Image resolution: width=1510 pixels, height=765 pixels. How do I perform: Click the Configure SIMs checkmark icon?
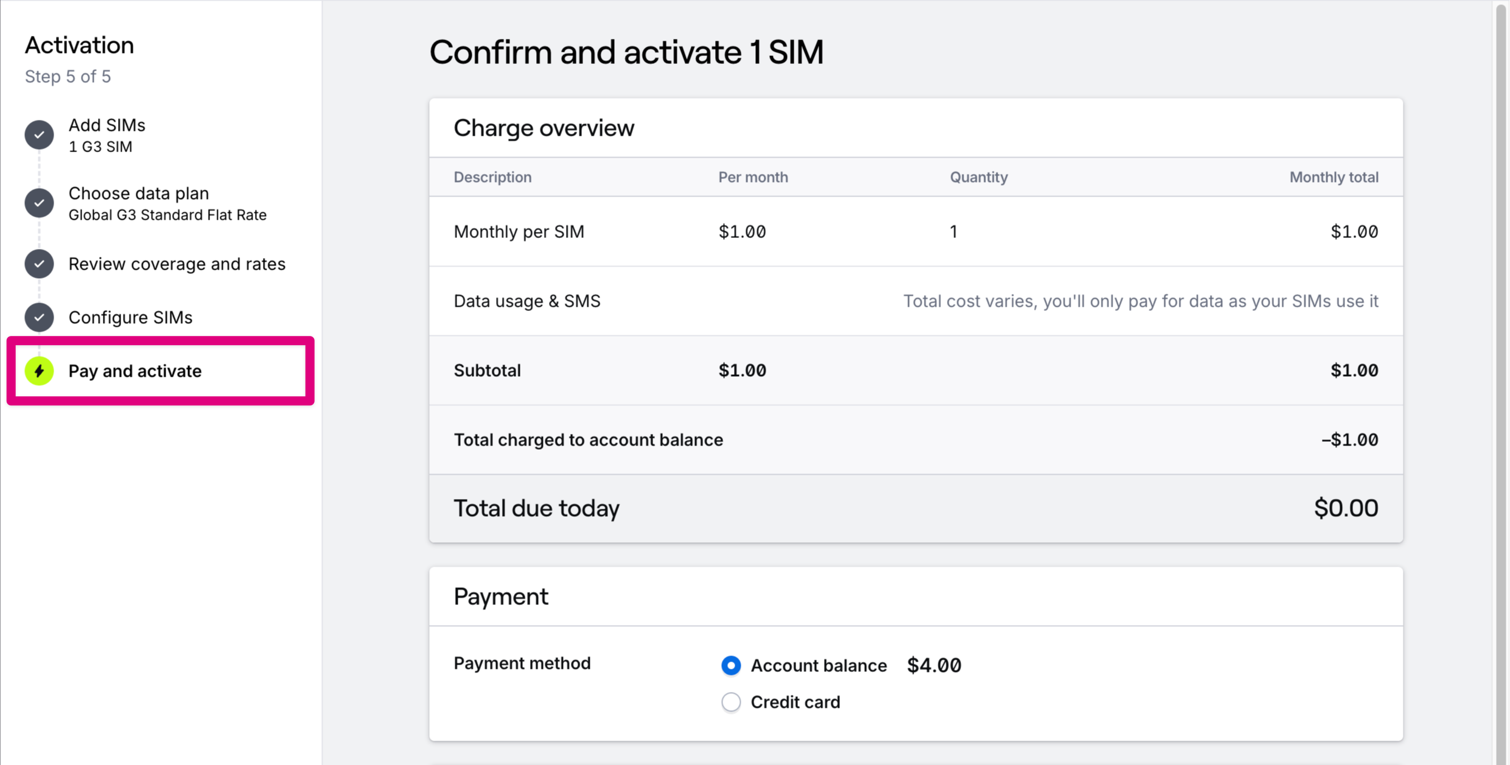[39, 317]
